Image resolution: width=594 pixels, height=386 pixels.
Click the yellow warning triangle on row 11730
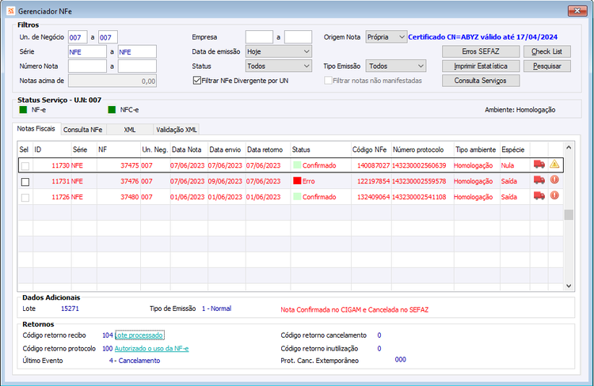(x=554, y=164)
